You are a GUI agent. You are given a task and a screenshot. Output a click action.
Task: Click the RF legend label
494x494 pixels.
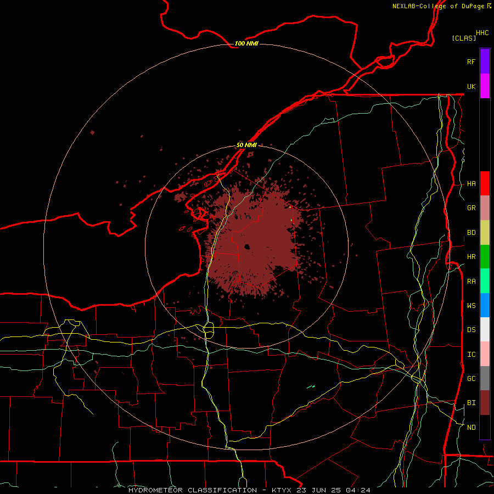coord(471,61)
